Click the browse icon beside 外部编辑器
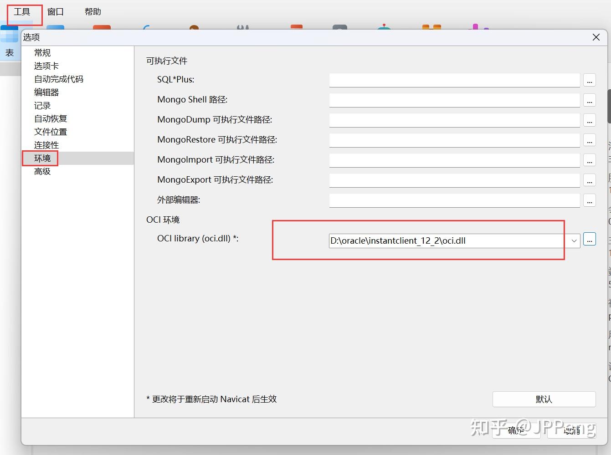 (x=590, y=200)
